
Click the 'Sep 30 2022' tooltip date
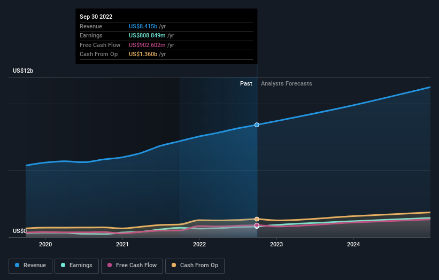click(96, 17)
